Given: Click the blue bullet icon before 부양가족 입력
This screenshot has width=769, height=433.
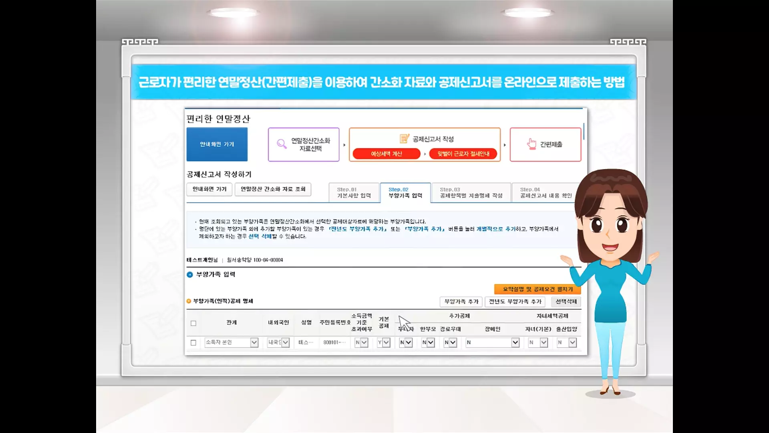Looking at the screenshot, I should tap(190, 275).
